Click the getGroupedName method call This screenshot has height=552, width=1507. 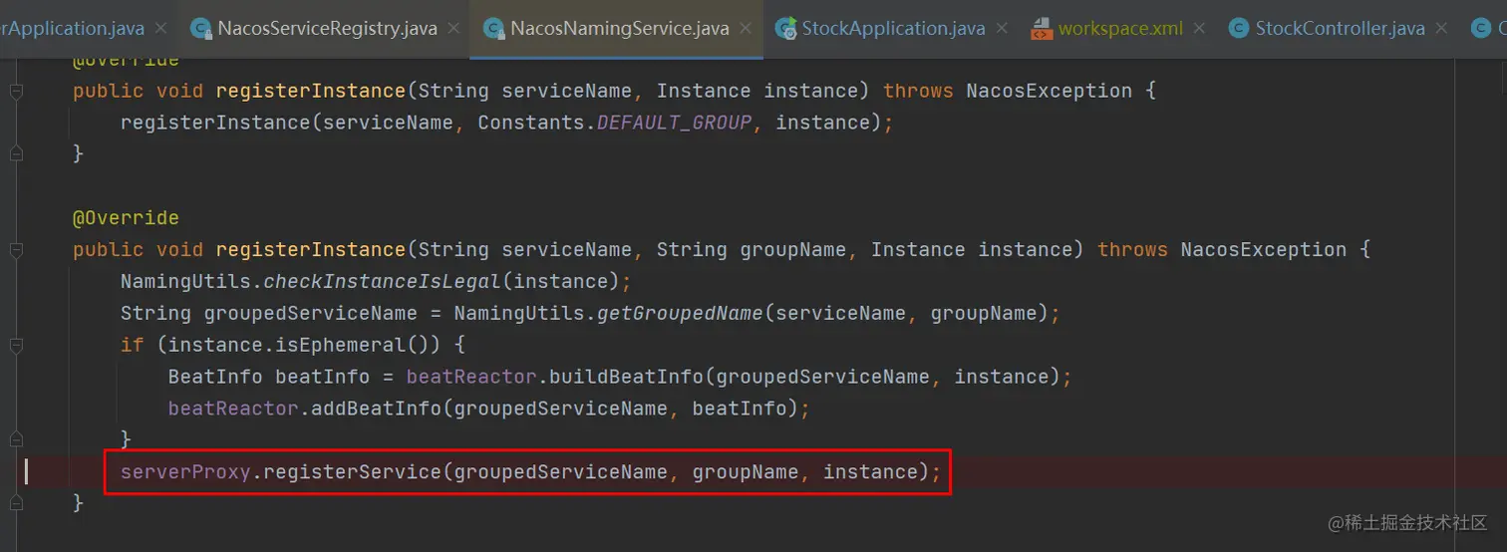tap(680, 314)
